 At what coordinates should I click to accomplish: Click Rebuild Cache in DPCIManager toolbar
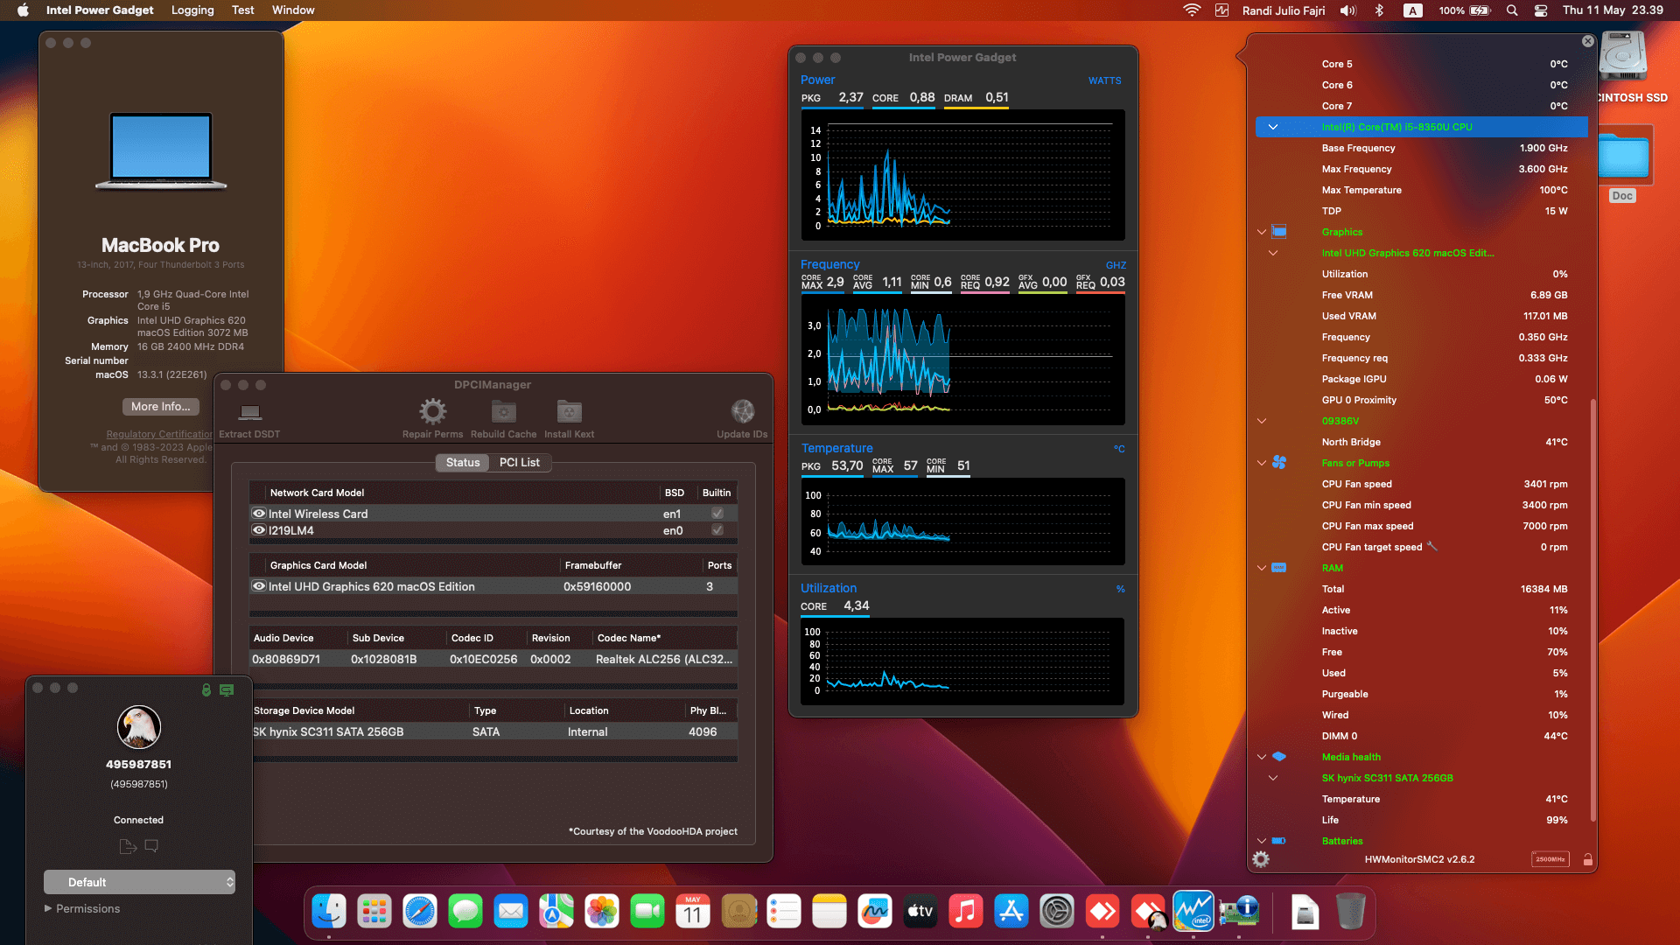[503, 418]
